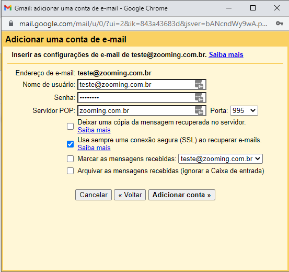This screenshot has height=272, width=289.
Task: Check Marcar as mensagens recebidas
Action: (70, 158)
